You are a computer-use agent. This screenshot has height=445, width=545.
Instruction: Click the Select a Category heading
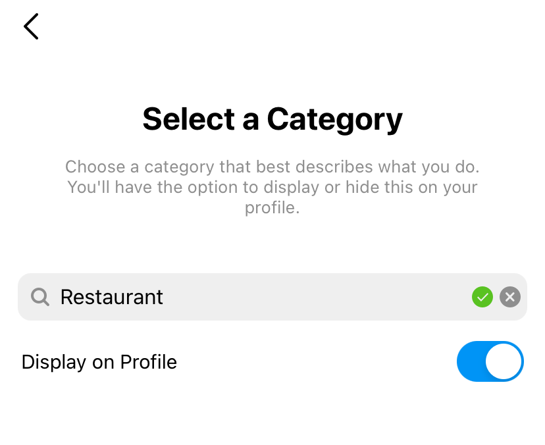click(272, 119)
